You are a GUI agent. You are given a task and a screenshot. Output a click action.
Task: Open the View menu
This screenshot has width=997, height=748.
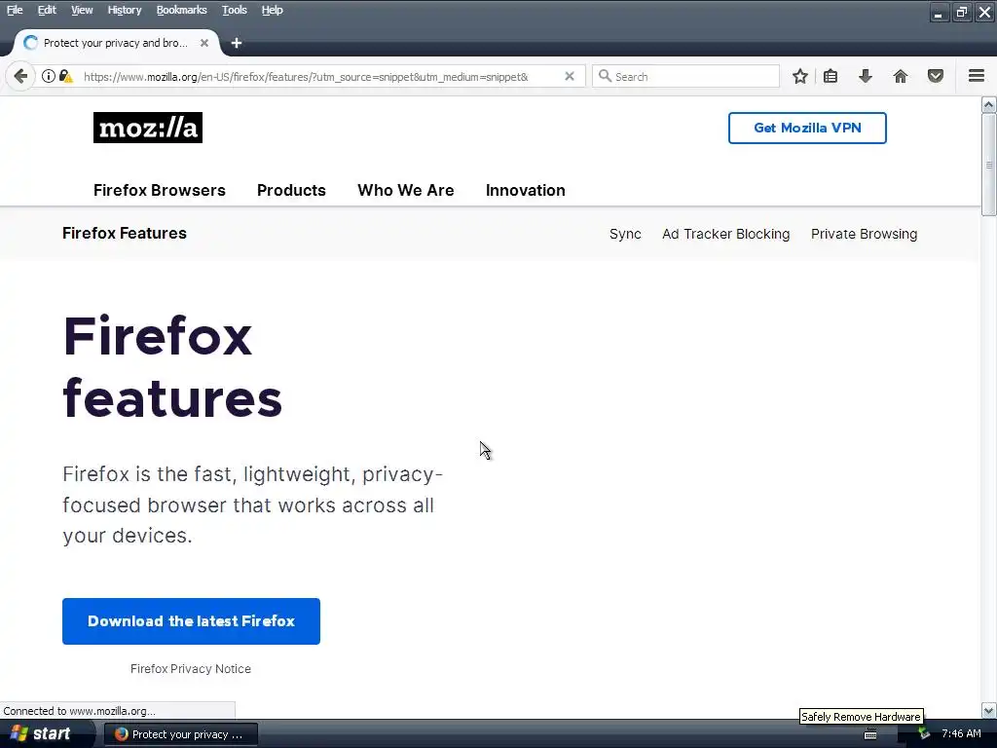point(82,10)
